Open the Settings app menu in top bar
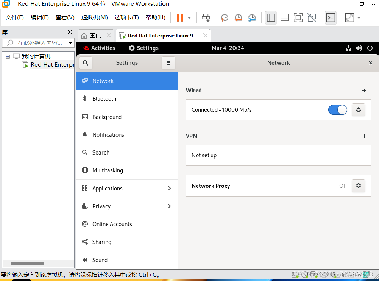 click(x=143, y=48)
